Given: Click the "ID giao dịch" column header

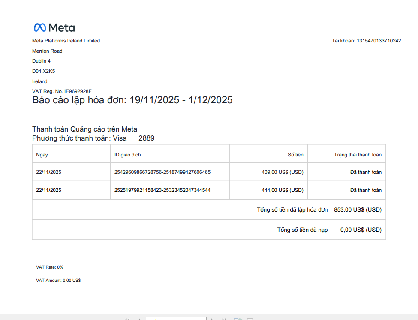Looking at the screenshot, I should tap(128, 155).
